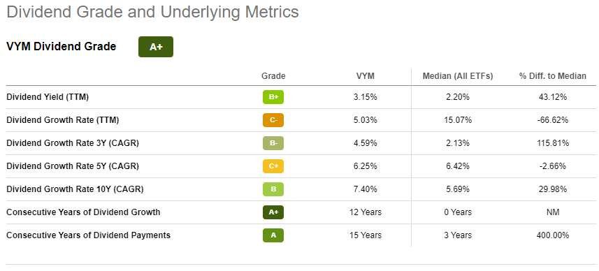This screenshot has height=271, width=599.
Task: Click the B+ grade badge for Dividend Yield
Action: pos(273,97)
